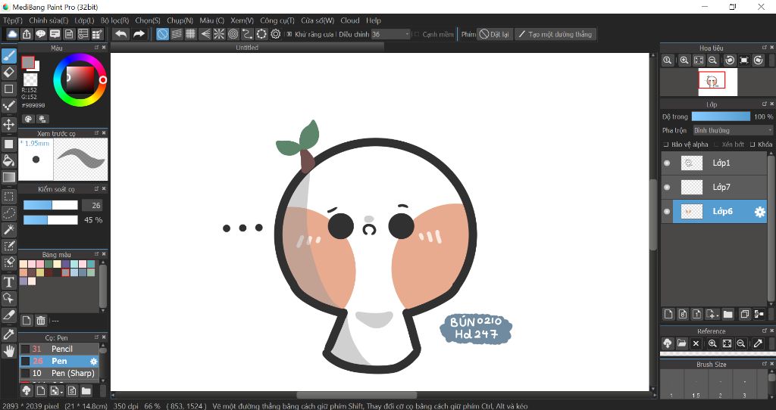Add a new layer
This screenshot has width=776, height=410.
coord(668,314)
